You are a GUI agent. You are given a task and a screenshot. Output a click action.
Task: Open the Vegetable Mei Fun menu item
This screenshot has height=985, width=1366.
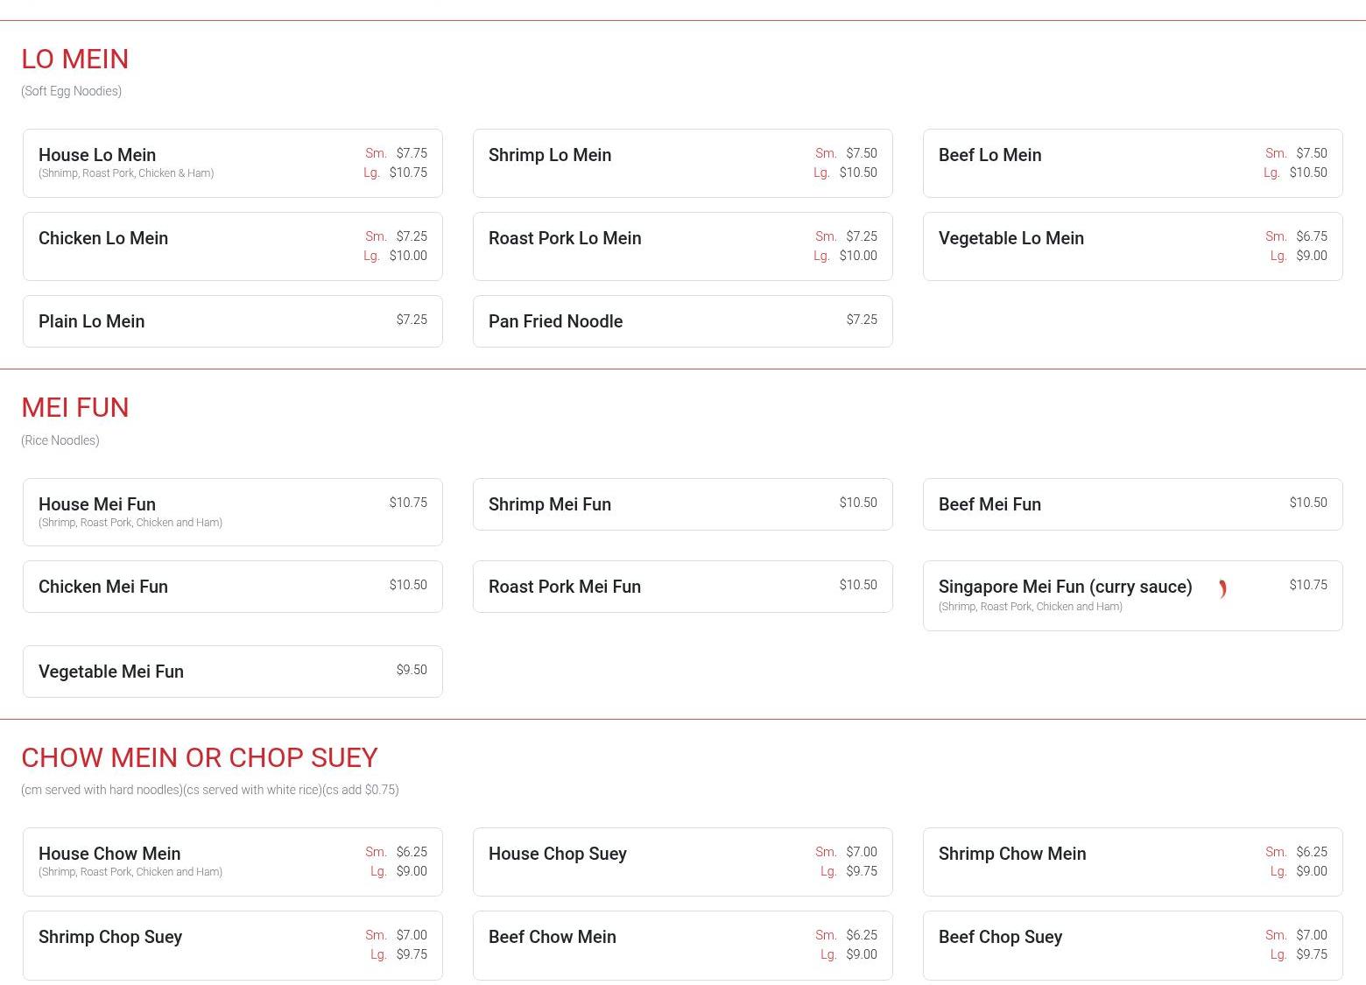click(x=233, y=672)
